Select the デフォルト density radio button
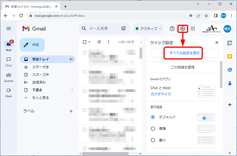Screen dimensions: 237x156 click(x=153, y=117)
